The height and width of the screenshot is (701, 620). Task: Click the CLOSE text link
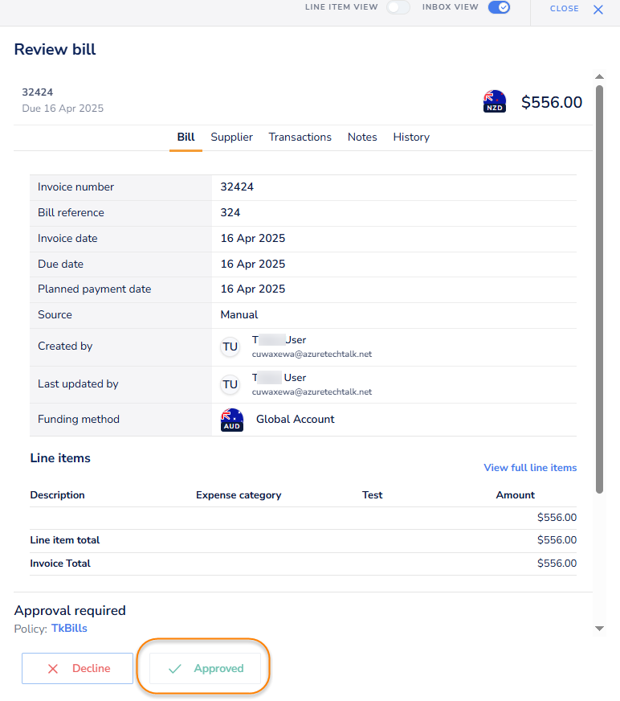coord(564,9)
